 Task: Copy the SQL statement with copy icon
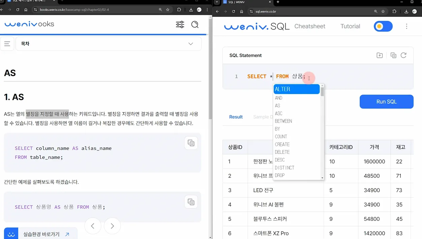(393, 55)
